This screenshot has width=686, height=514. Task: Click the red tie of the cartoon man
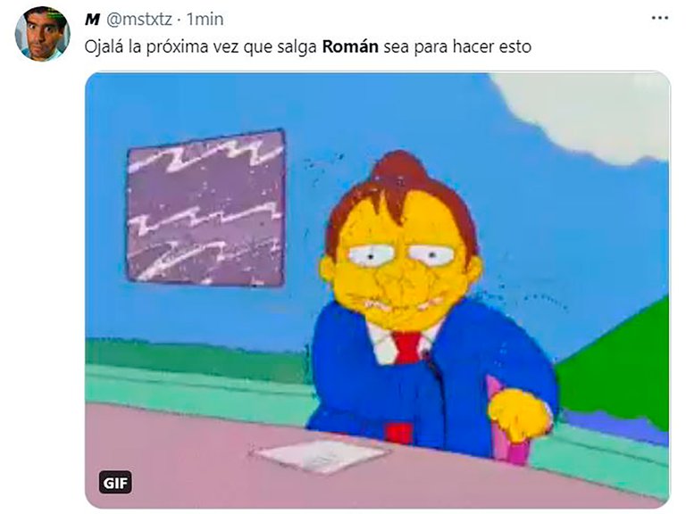(407, 347)
